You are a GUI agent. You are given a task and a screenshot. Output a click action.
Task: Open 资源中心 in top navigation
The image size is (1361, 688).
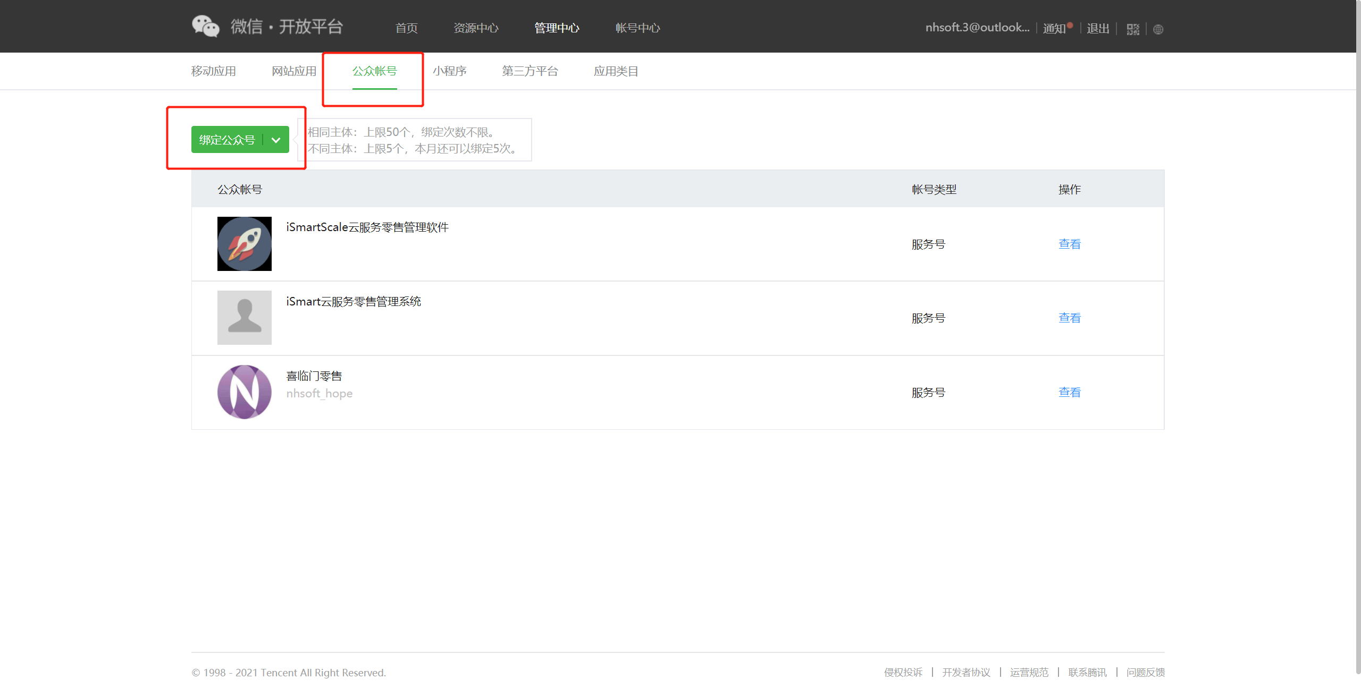tap(476, 28)
